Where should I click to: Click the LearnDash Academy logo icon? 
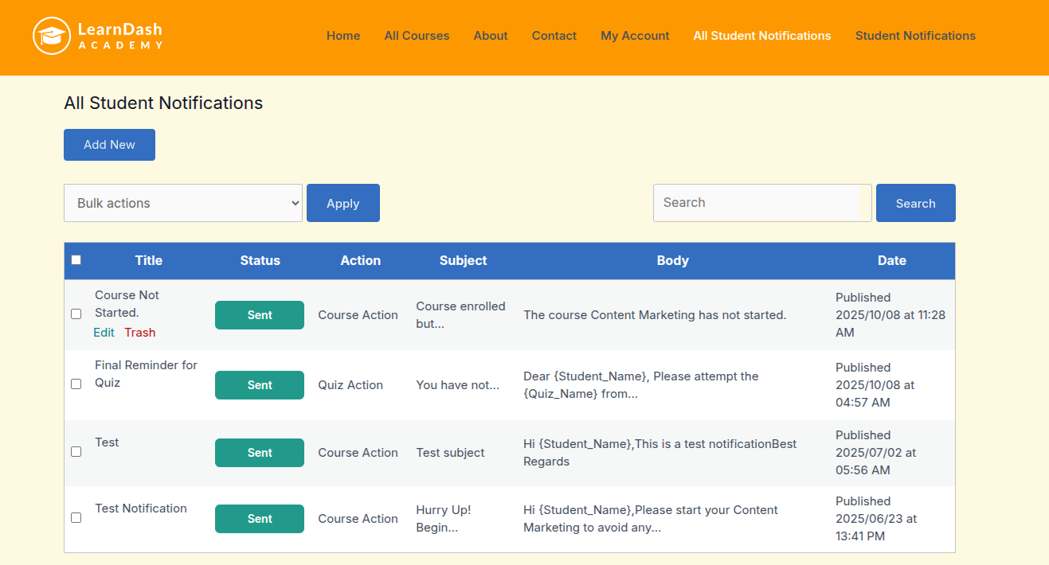coord(52,36)
